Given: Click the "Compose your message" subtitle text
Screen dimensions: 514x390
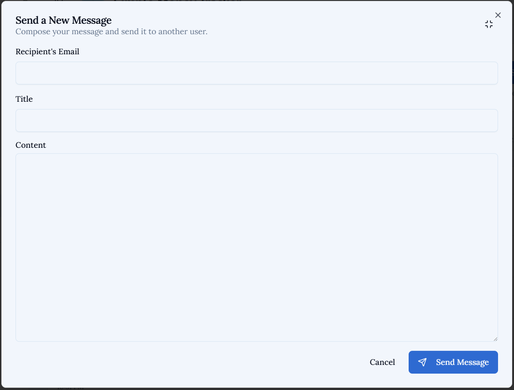Looking at the screenshot, I should (111, 31).
